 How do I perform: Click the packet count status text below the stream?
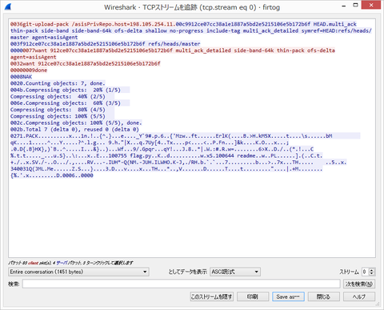pos(70,263)
